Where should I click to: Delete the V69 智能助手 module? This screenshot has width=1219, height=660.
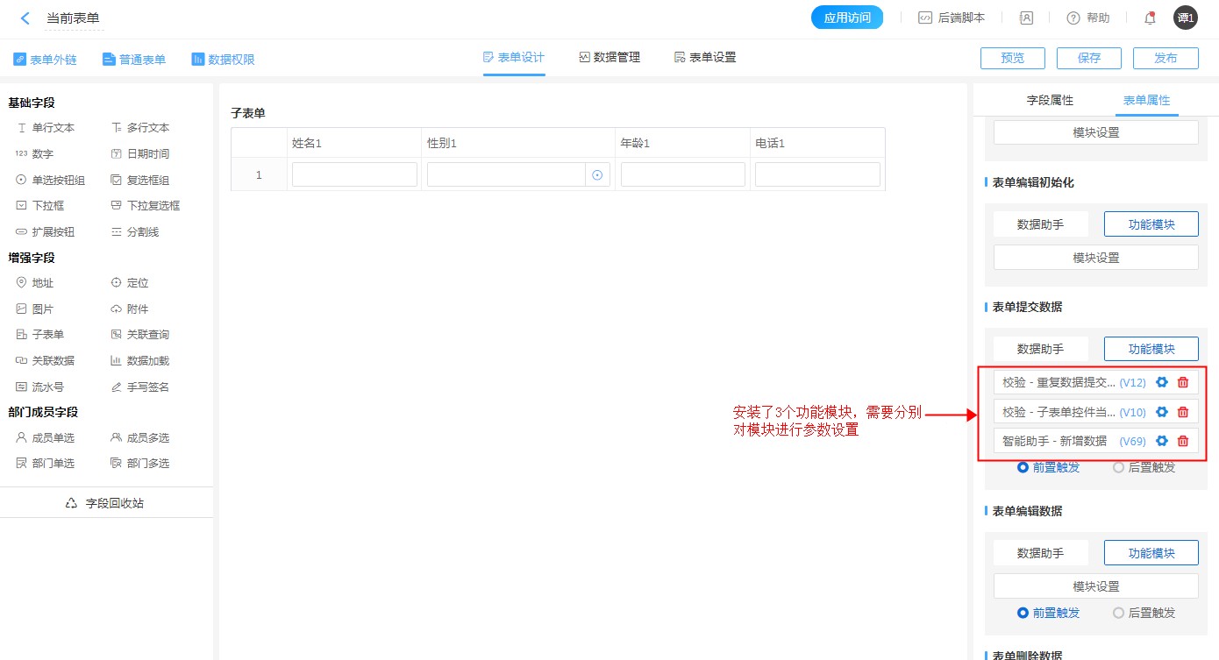coord(1183,441)
